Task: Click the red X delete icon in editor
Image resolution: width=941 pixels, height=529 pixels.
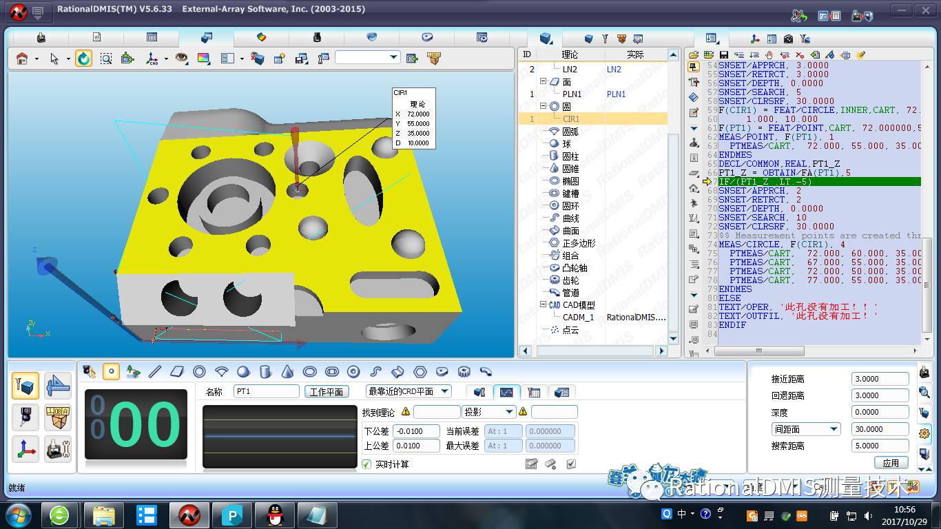Action: (x=800, y=54)
